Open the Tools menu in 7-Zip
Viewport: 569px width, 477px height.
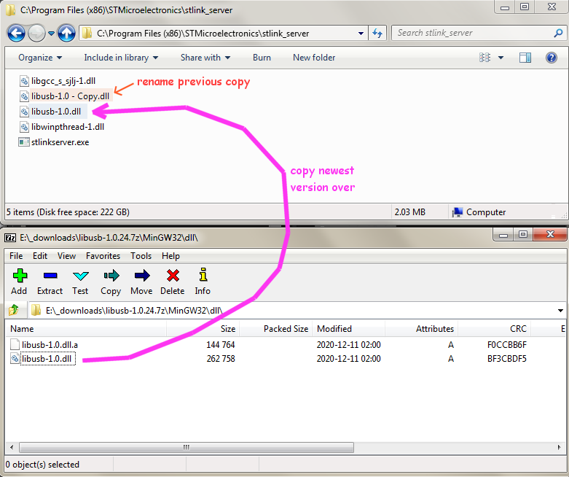tap(141, 256)
